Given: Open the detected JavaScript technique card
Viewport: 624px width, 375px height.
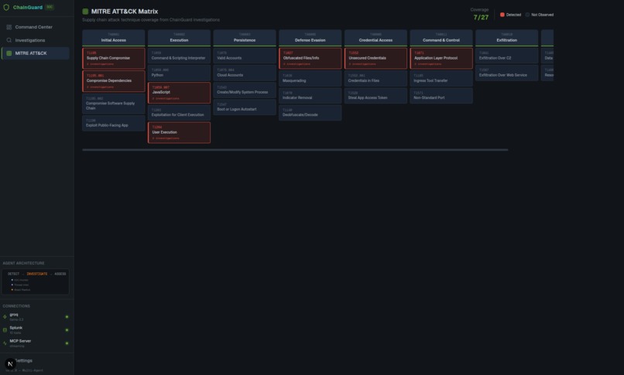Looking at the screenshot, I should pyautogui.click(x=179, y=93).
